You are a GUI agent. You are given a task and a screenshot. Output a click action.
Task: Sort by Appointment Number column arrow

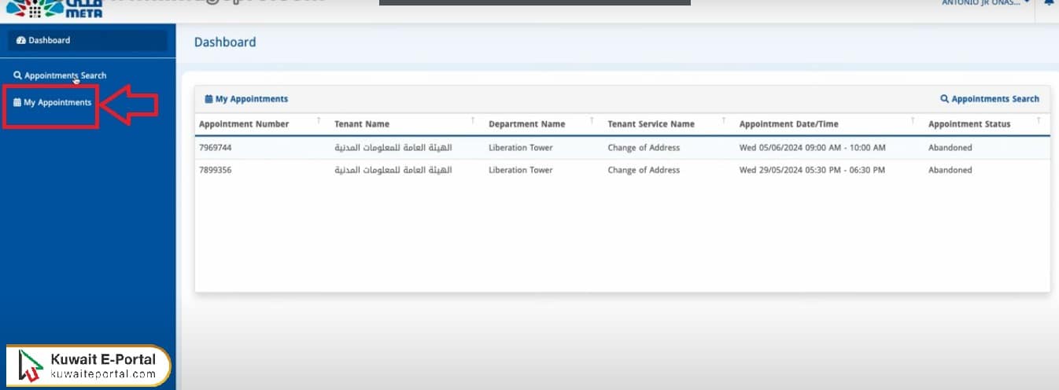click(x=319, y=120)
